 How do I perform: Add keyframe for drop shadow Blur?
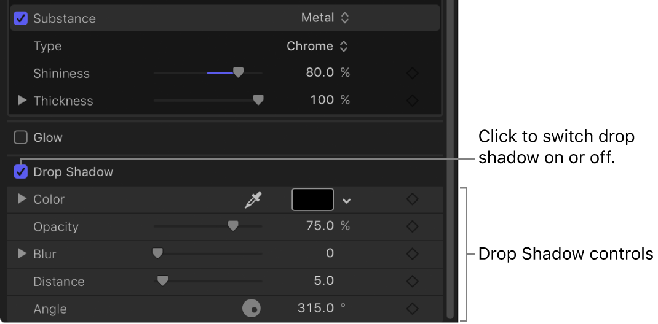pyautogui.click(x=412, y=253)
